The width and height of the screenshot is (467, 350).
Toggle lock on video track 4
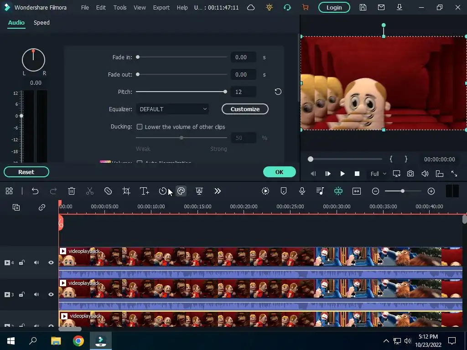pyautogui.click(x=22, y=262)
